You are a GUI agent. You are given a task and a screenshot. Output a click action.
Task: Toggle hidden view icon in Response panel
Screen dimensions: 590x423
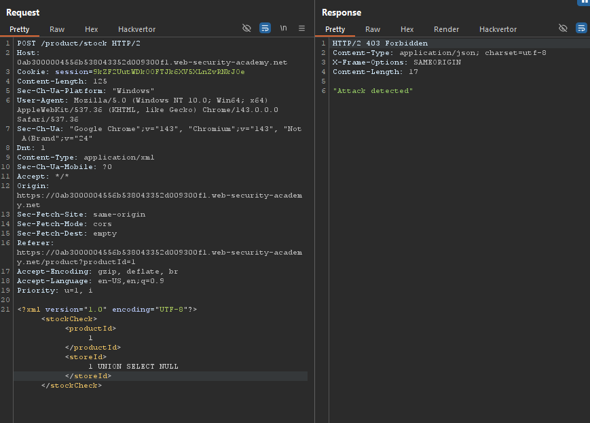tap(563, 29)
